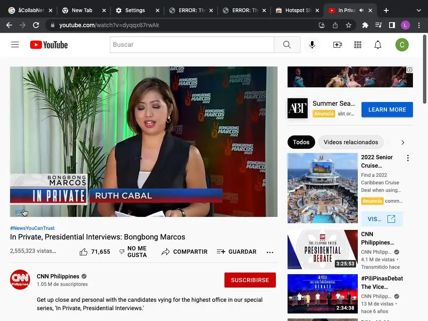
Task: Open Chrome three-dot menu
Action: click(419, 25)
